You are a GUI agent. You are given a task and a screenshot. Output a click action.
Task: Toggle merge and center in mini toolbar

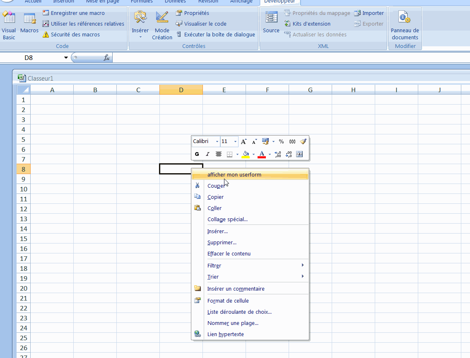pyautogui.click(x=299, y=154)
